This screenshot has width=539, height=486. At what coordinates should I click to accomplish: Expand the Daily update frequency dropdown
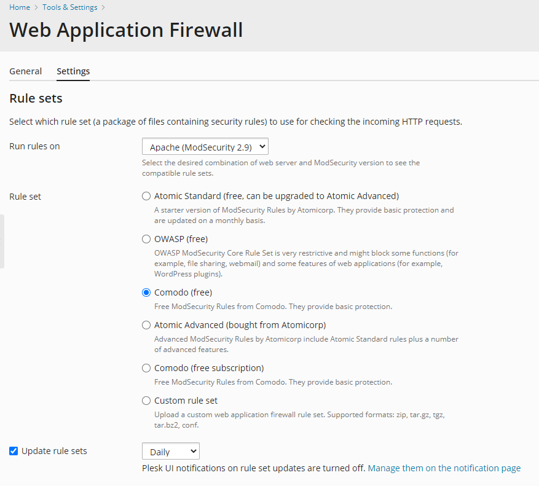pos(170,451)
